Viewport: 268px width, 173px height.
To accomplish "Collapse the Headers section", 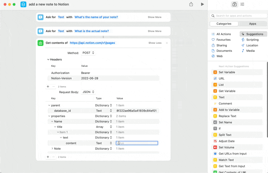I will (48, 59).
